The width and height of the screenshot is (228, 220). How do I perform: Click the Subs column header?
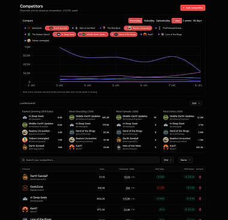point(102,169)
